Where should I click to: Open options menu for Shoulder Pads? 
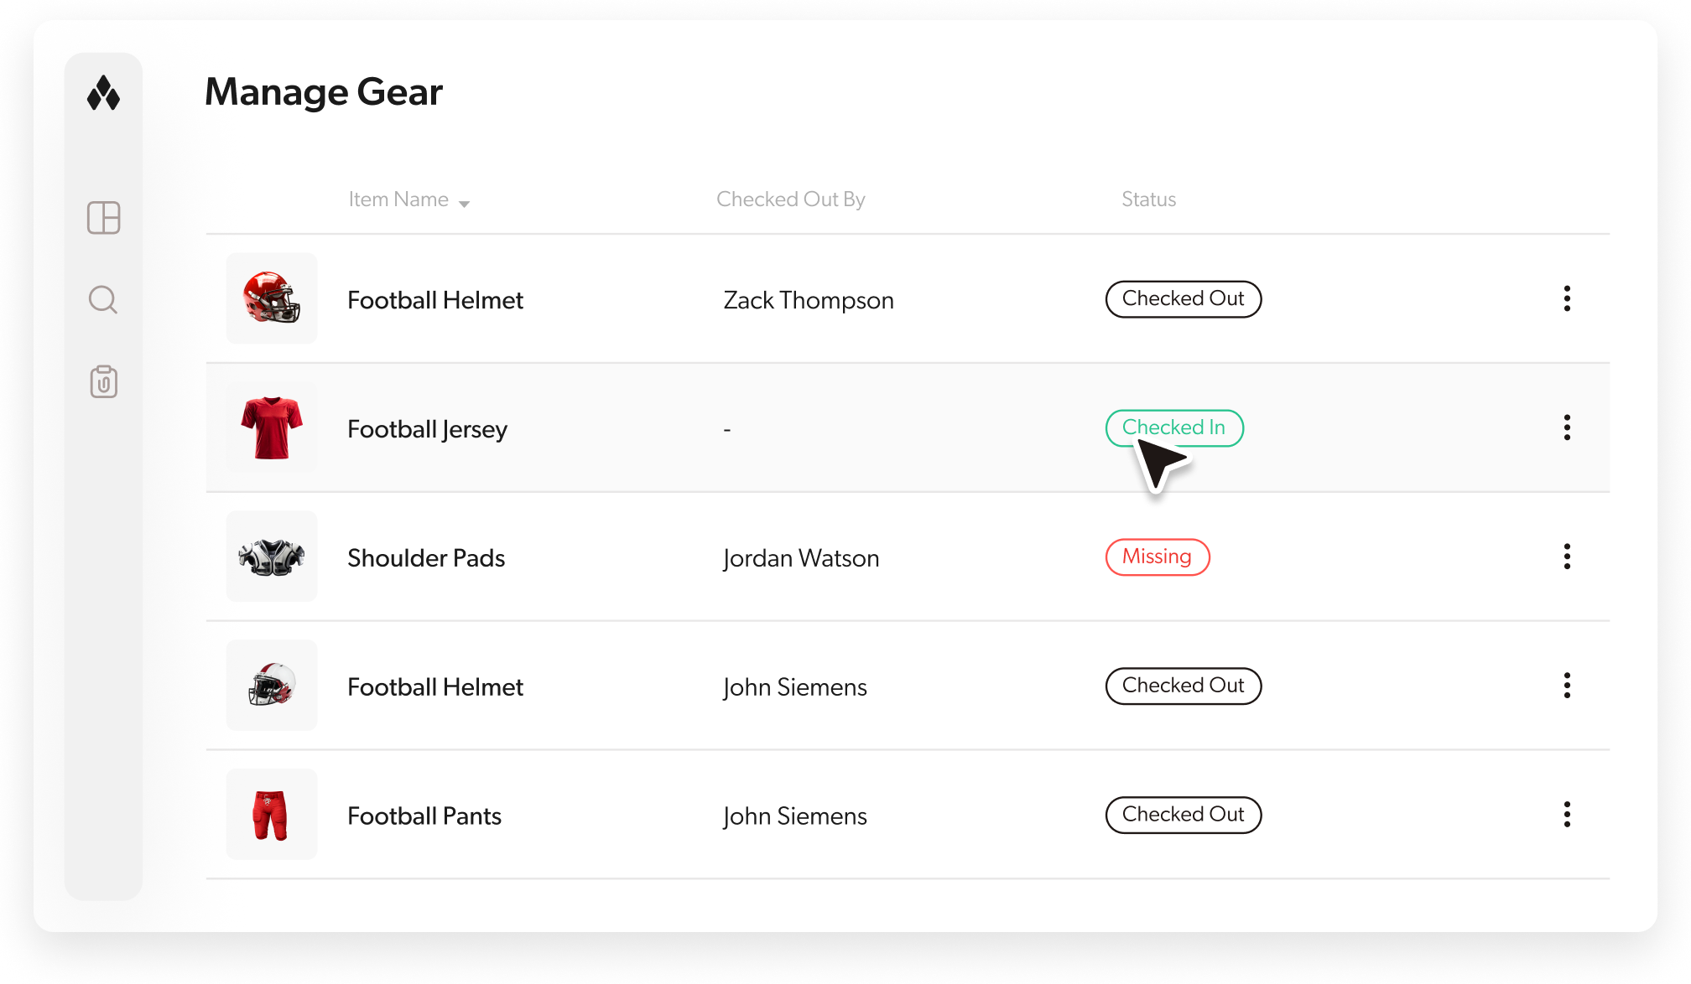point(1567,557)
